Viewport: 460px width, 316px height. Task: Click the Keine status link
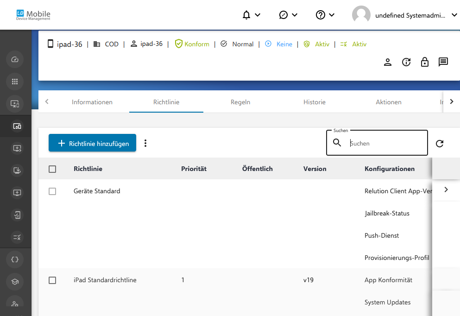coord(284,44)
